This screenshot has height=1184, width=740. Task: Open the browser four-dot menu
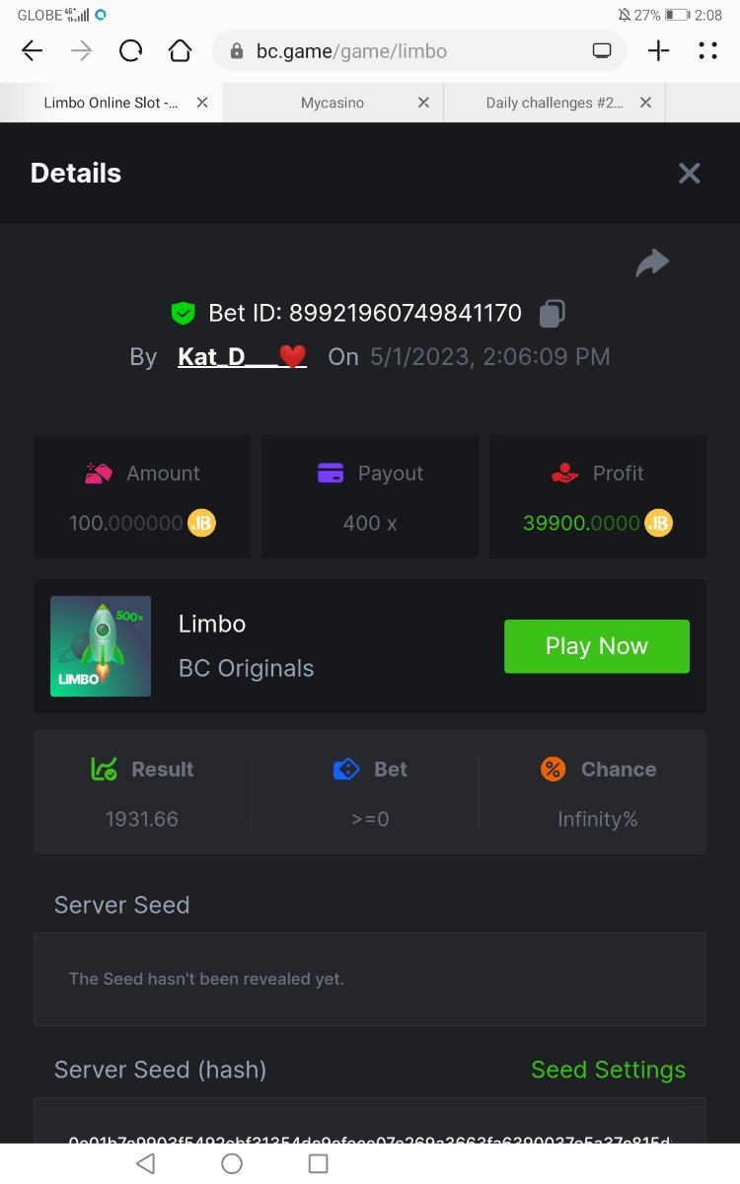707,51
